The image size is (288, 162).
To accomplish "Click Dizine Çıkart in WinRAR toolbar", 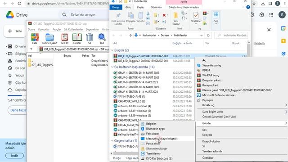I will 49,39.
